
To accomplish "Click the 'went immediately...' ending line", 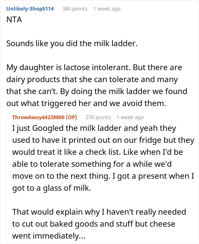I will [49, 236].
